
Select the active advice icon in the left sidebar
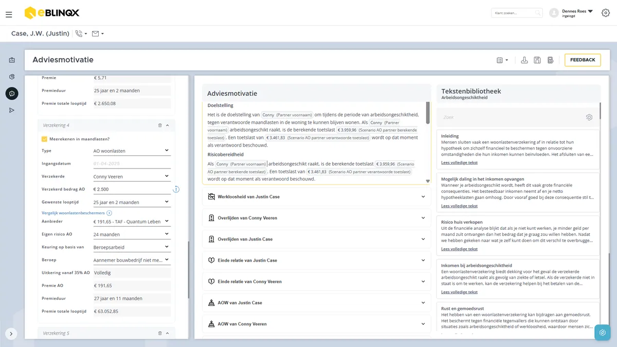click(x=12, y=93)
